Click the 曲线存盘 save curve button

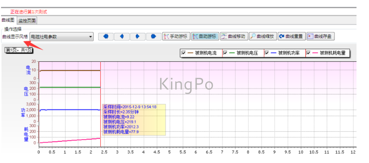(x=320, y=36)
